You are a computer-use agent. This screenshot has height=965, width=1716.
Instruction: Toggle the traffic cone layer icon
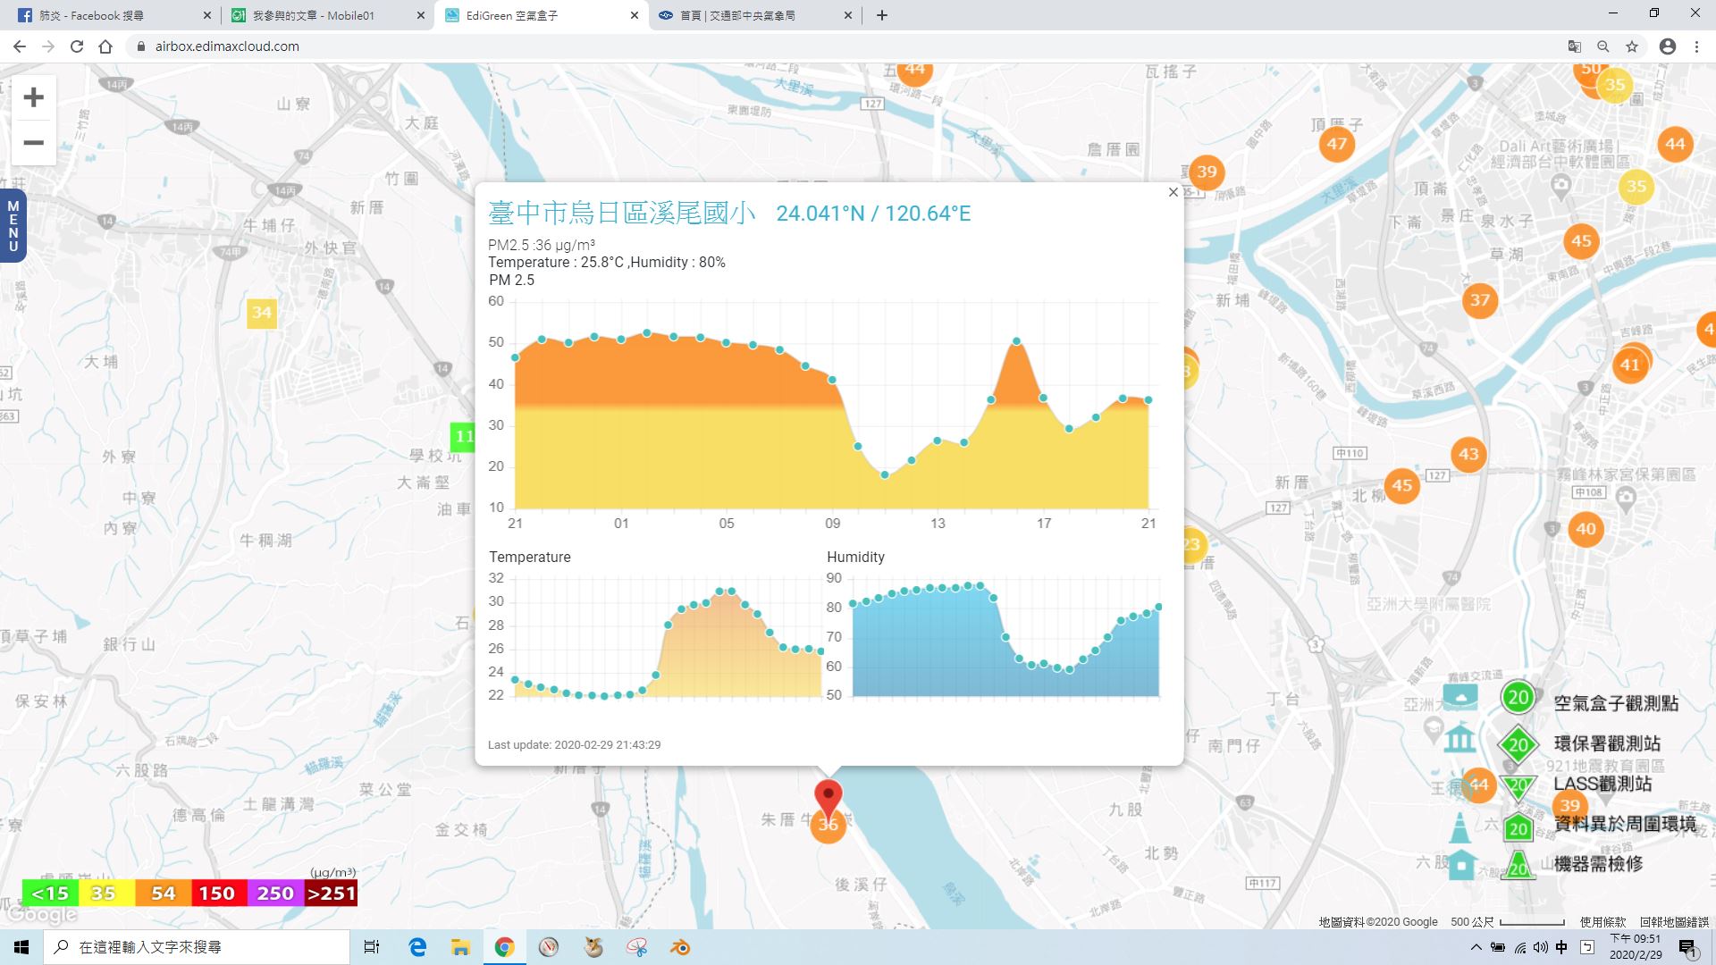pyautogui.click(x=1459, y=827)
